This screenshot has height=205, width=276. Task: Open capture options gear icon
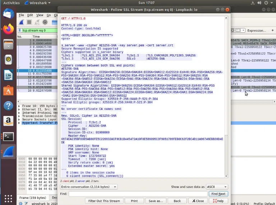(x=45, y=22)
